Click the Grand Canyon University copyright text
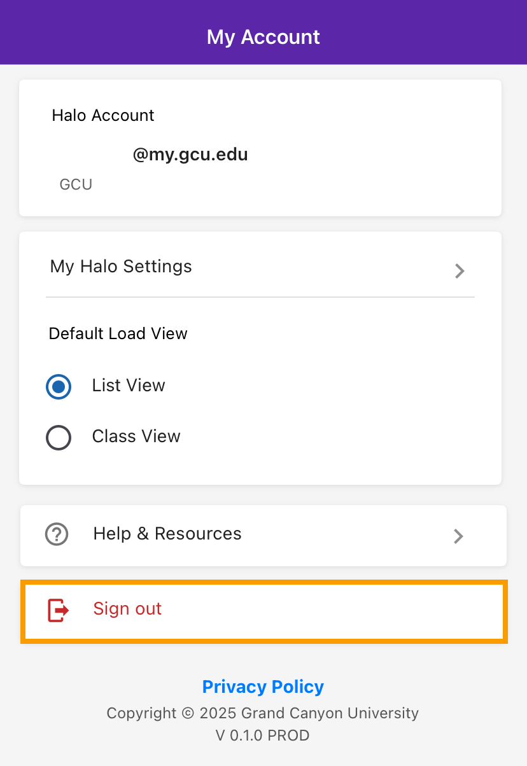This screenshot has height=766, width=527. coord(263,713)
